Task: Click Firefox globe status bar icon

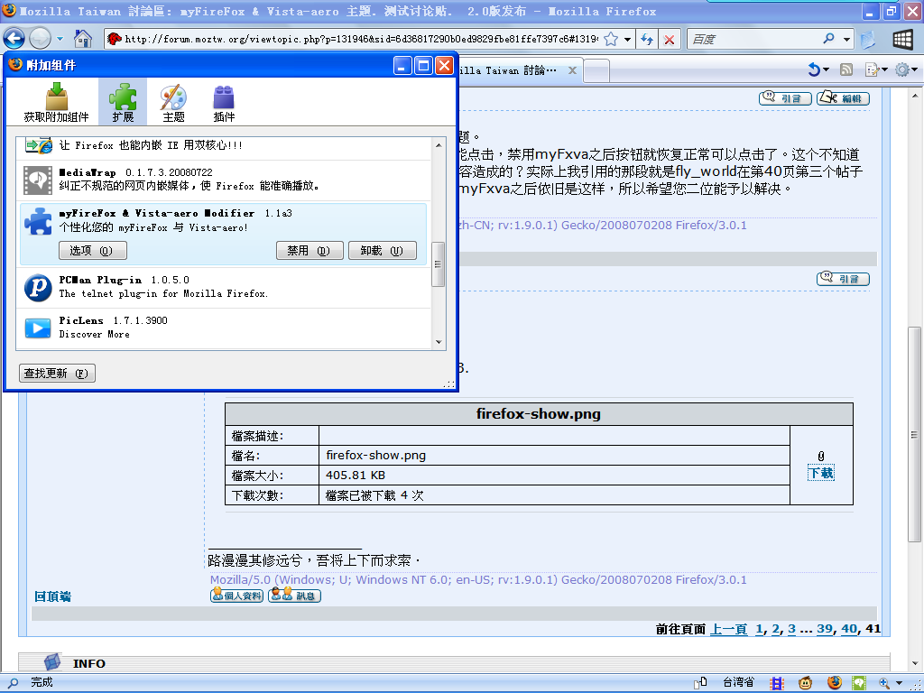Action: point(834,682)
